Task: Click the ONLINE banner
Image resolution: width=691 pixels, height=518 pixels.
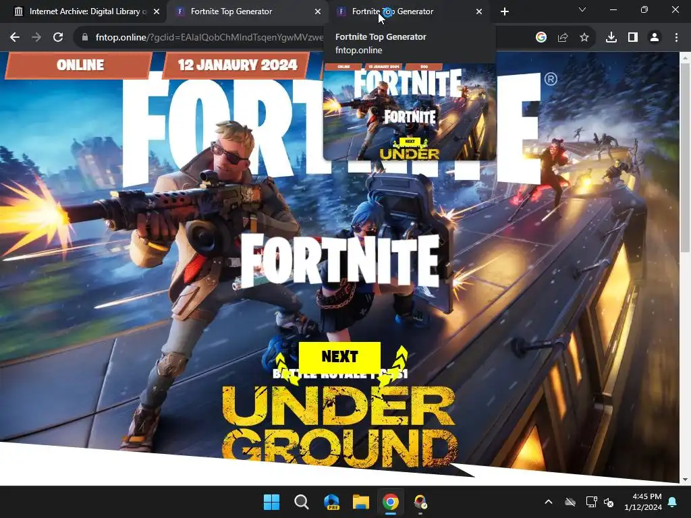Action: tap(80, 65)
